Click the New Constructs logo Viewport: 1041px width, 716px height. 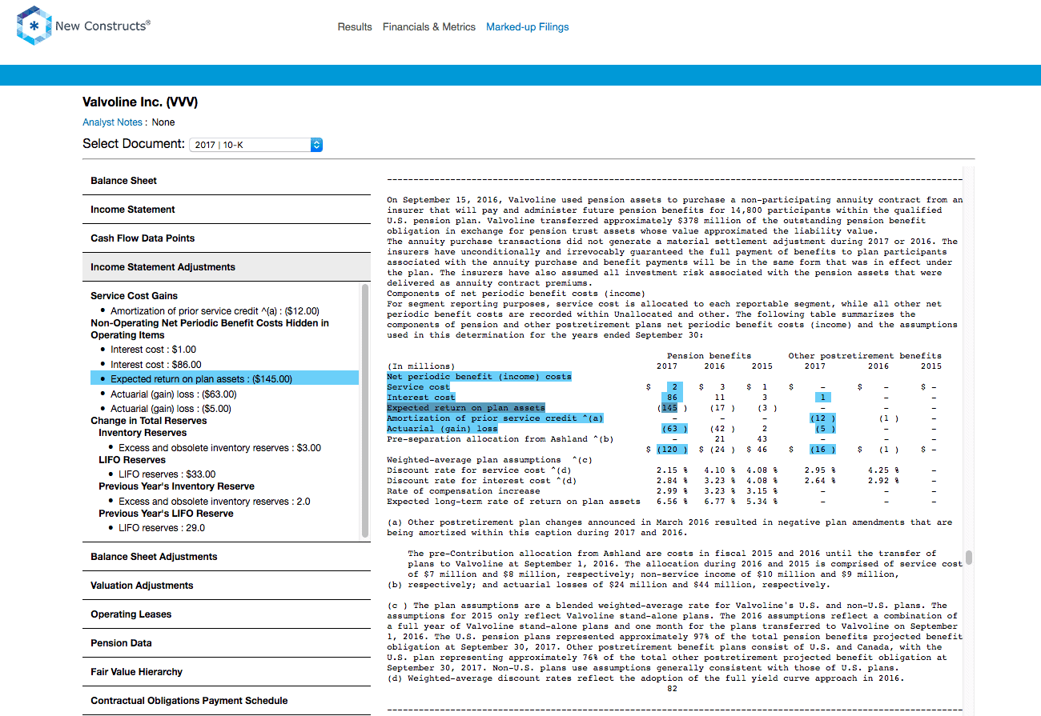click(x=83, y=26)
